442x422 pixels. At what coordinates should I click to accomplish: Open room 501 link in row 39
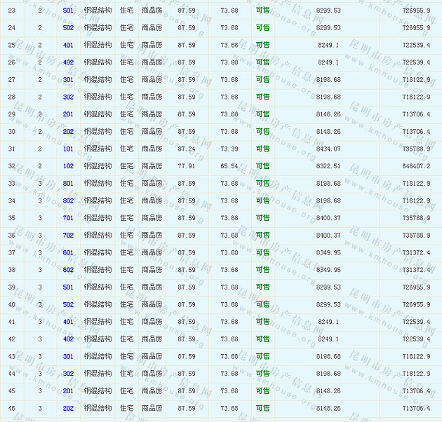tap(68, 287)
